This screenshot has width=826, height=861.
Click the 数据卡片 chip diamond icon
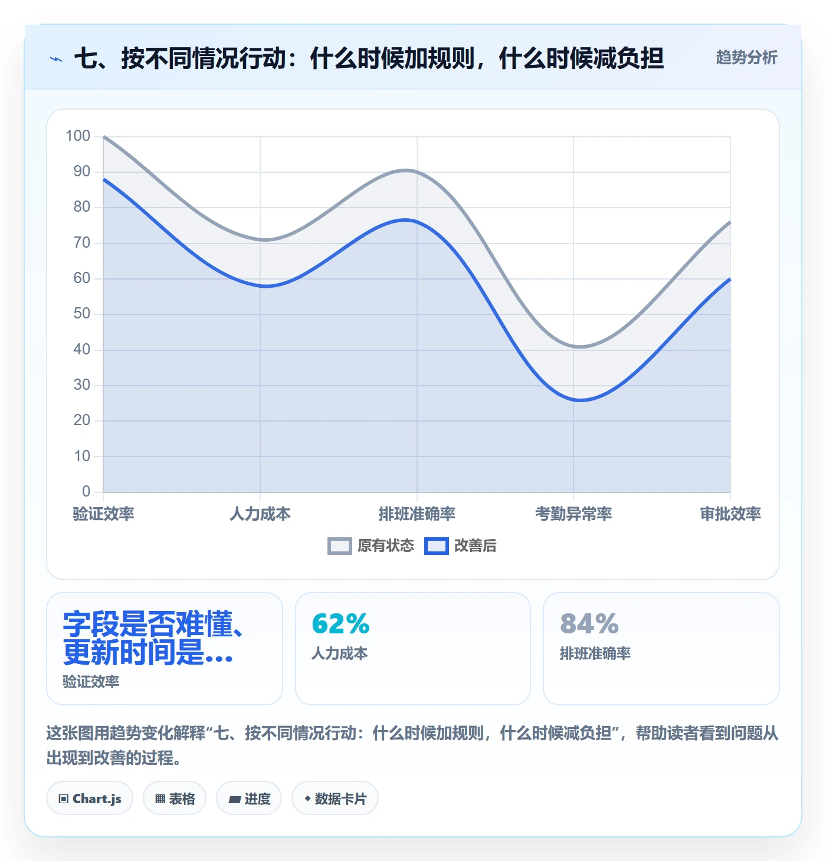click(x=307, y=798)
